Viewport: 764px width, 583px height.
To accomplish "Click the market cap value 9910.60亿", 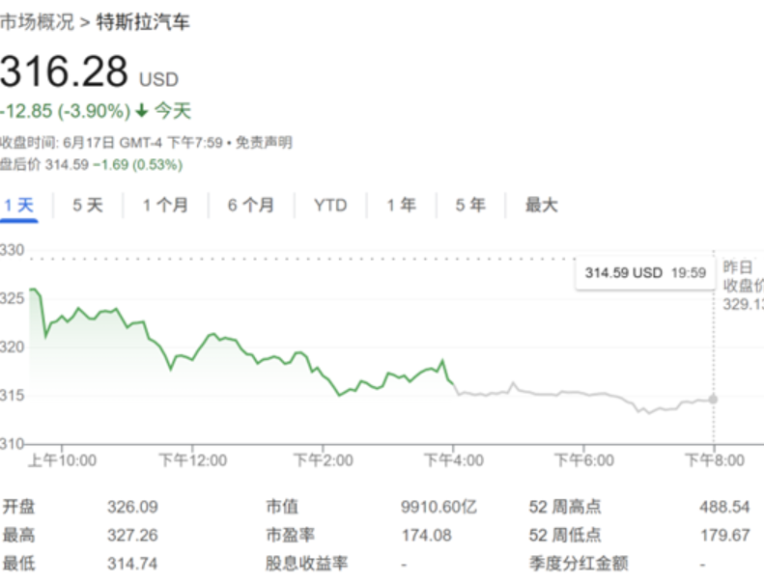I will (x=439, y=507).
